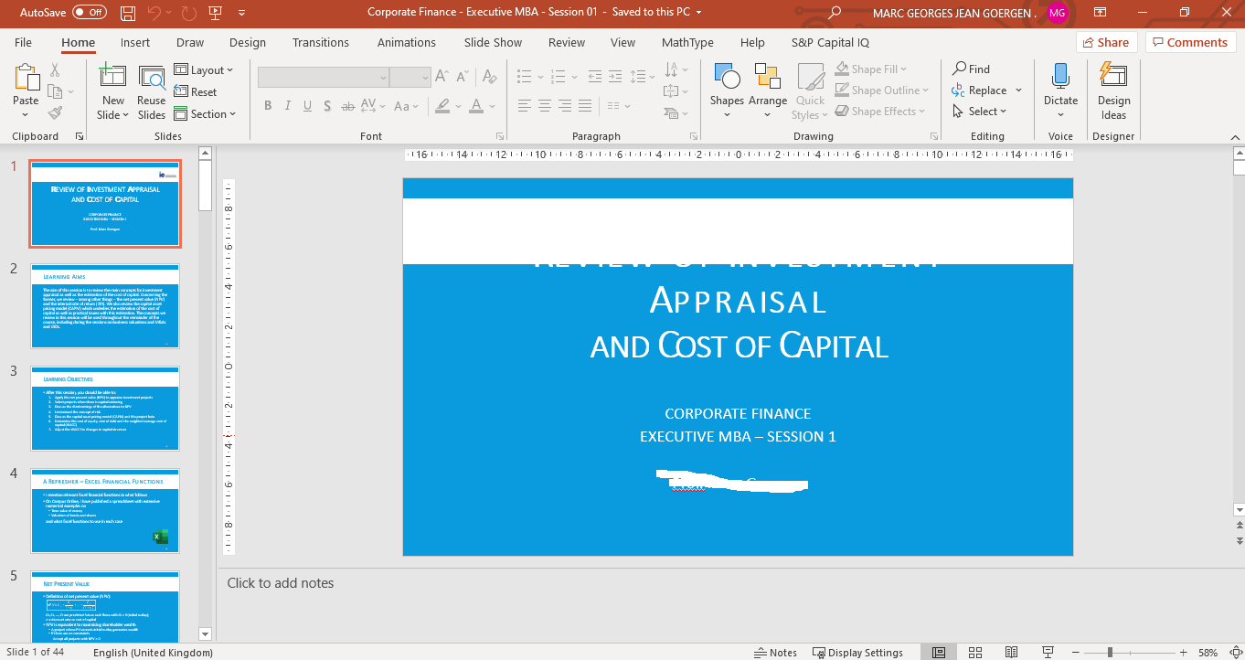Switch to the Slide Show tab
Image resolution: width=1245 pixels, height=660 pixels.
[x=493, y=43]
